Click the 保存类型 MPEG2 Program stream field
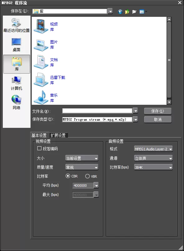184x251 pixels. coord(97,119)
